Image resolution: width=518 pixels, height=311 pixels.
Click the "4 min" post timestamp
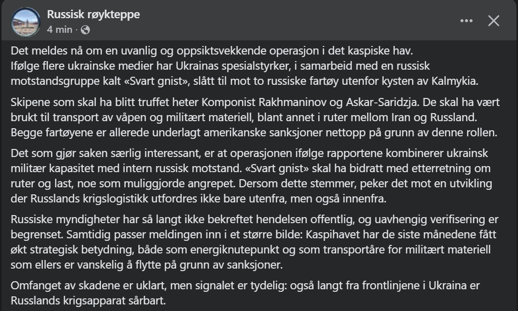(x=60, y=29)
